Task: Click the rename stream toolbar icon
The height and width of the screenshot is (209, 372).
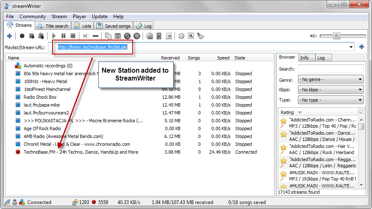Action: (86, 36)
